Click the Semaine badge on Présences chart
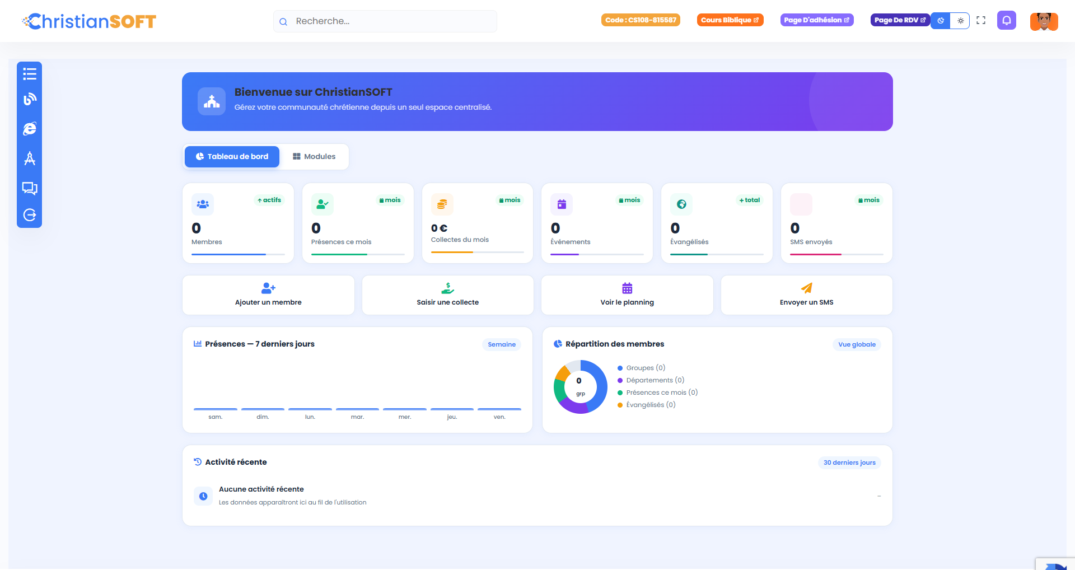Viewport: 1075px width, 570px height. click(x=502, y=344)
